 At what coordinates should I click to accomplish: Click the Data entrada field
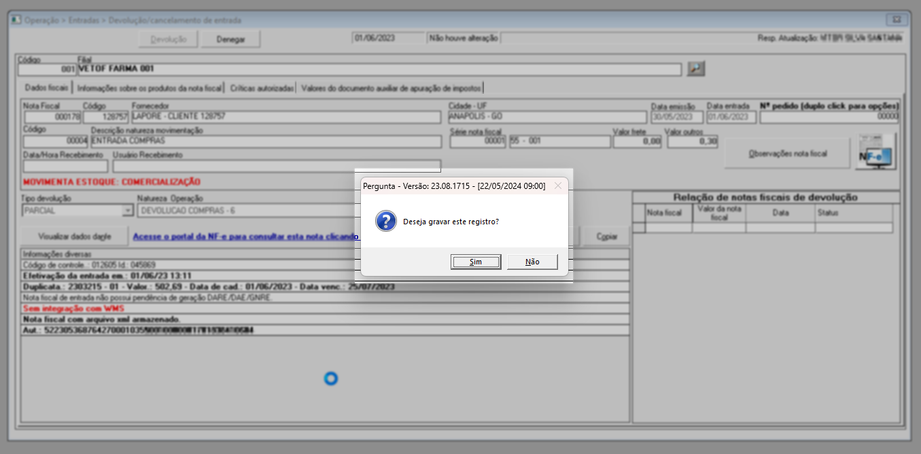[732, 117]
